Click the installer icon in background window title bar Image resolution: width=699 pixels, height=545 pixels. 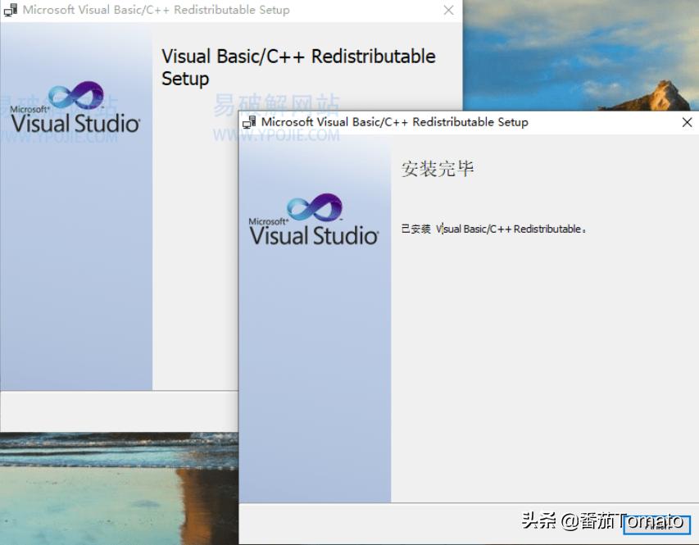point(11,10)
